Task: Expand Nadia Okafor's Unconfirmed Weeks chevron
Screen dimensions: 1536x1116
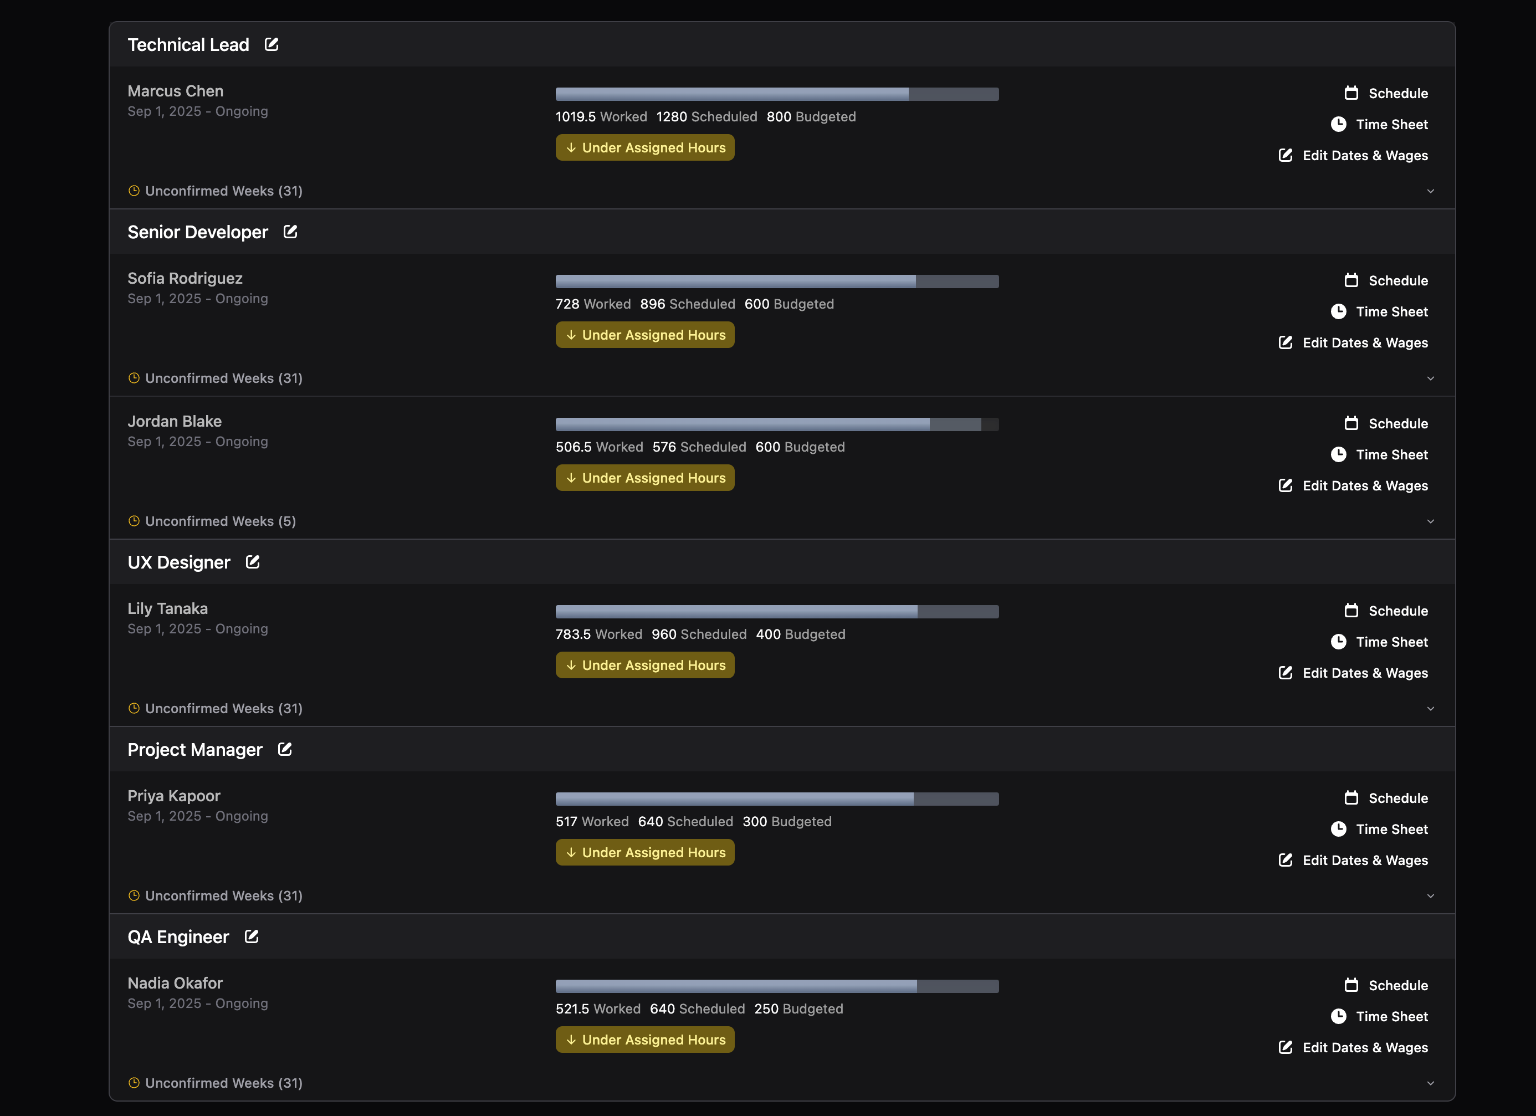Action: [1430, 1083]
